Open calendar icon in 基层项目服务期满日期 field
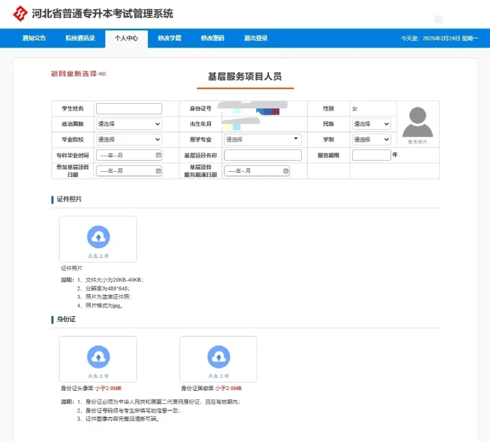Viewport: 490px width, 441px height. click(x=285, y=171)
